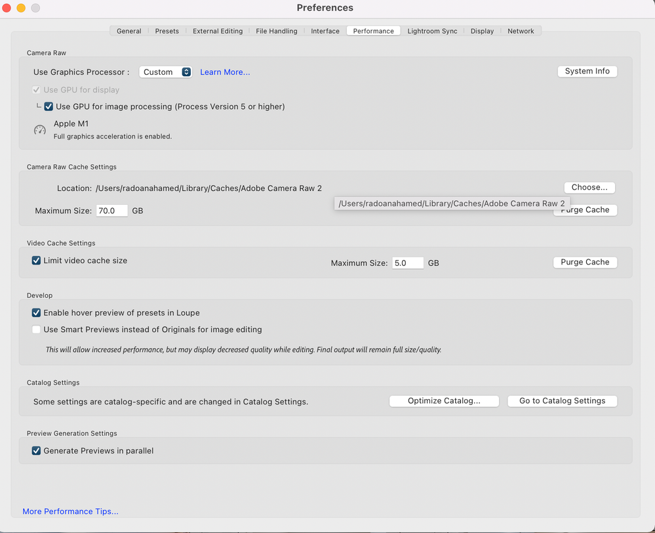This screenshot has height=533, width=655.
Task: Click the Camera Raw cache Maximum Size field
Action: pyautogui.click(x=111, y=211)
